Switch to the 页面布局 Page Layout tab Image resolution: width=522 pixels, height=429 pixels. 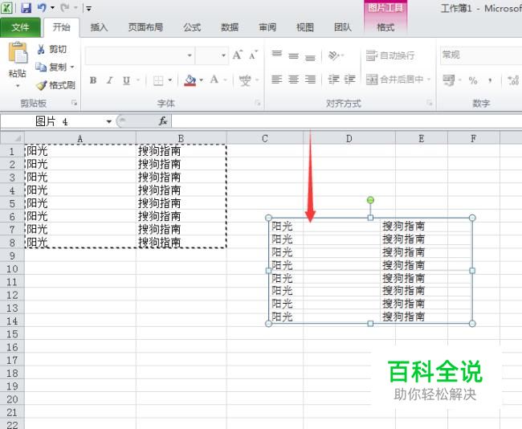145,27
